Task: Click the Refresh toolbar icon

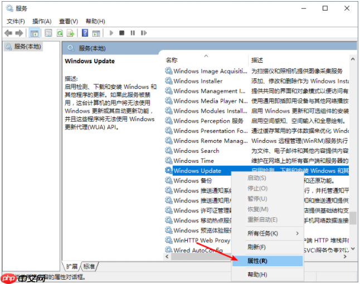Action: click(x=60, y=33)
